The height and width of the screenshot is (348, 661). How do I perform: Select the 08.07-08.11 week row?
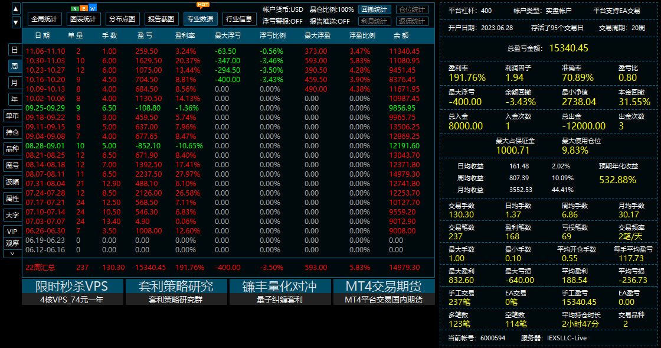coord(228,174)
